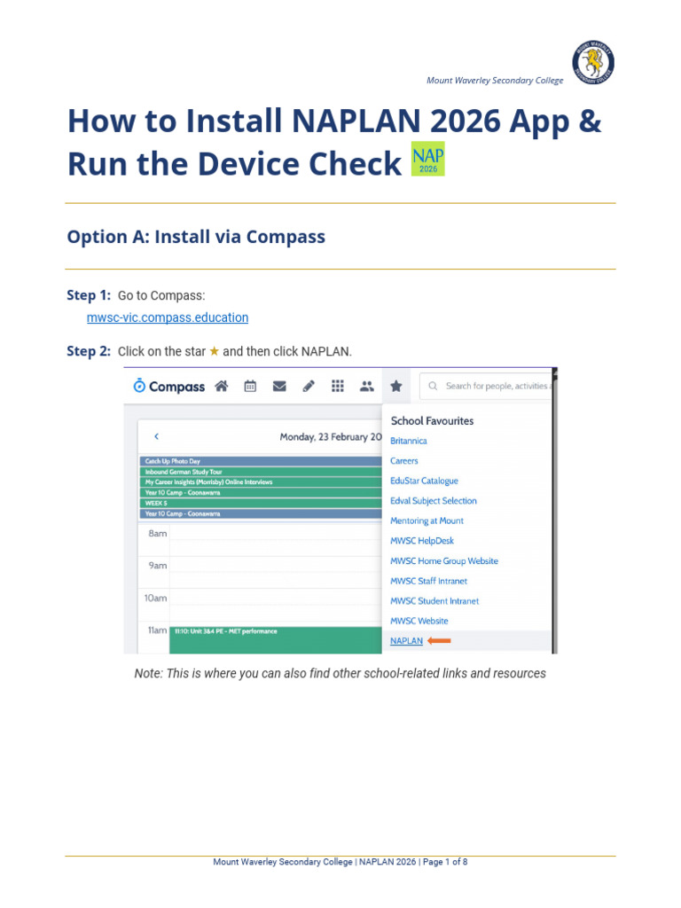
Task: Open the MWSC HelpDesk link
Action: click(421, 541)
